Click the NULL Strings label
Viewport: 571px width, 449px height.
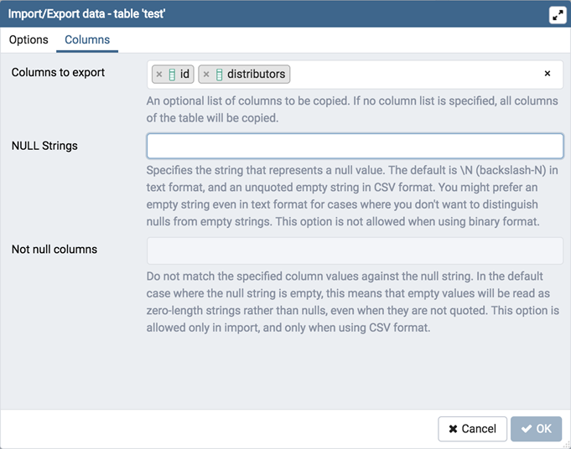coord(44,146)
